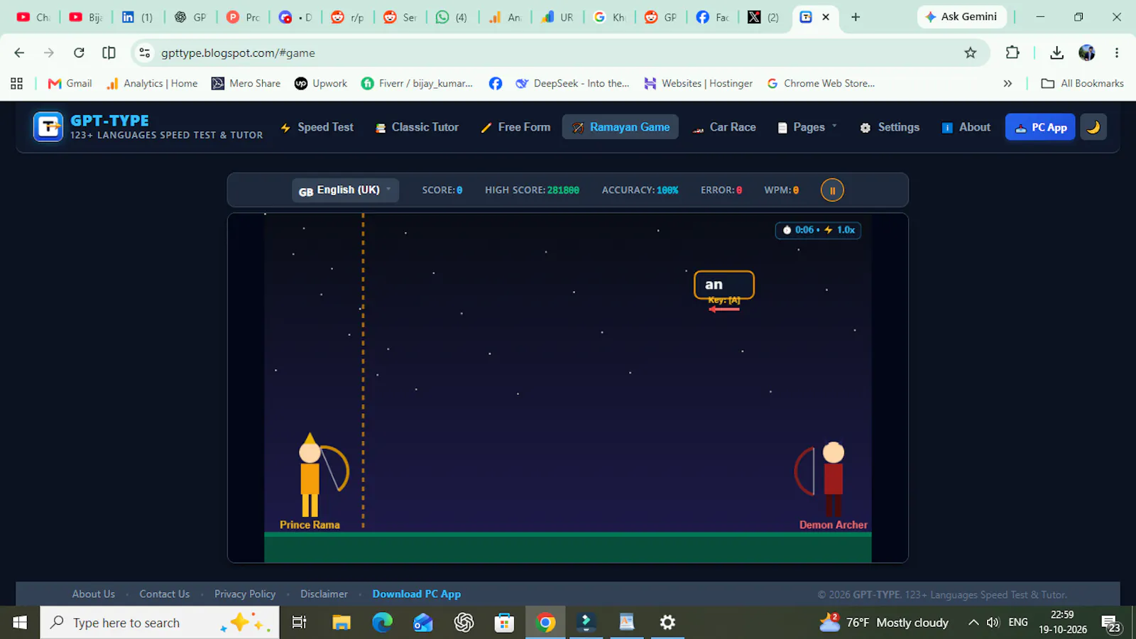Bookmark this page with the star icon
Screen dimensions: 1136x639
pos(971,53)
